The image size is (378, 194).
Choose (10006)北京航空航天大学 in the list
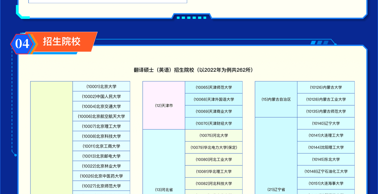[x=101, y=116]
